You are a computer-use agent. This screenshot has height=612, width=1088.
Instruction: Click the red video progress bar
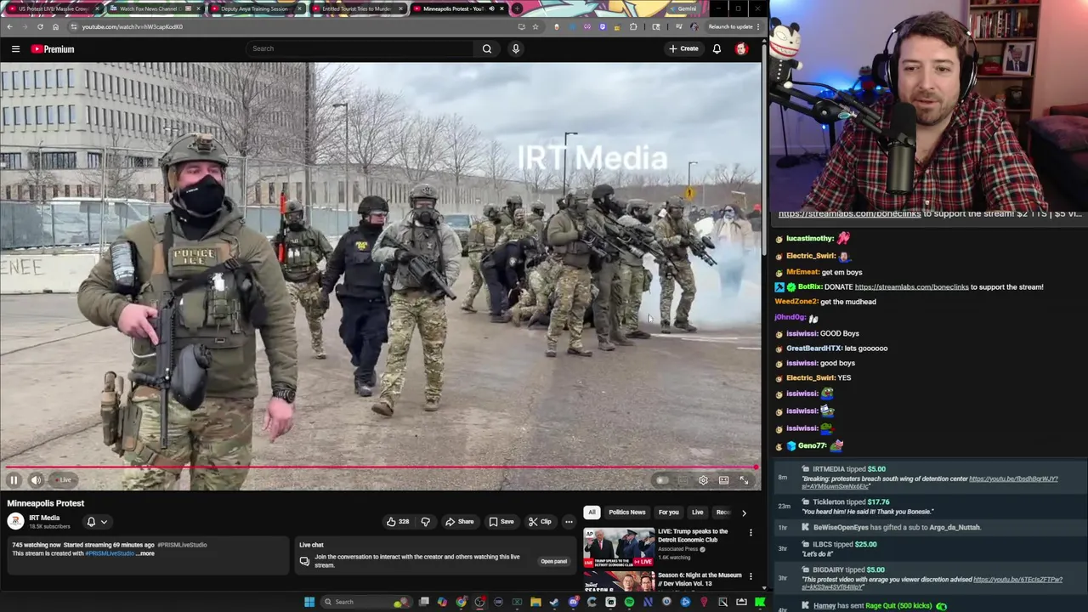(380, 467)
